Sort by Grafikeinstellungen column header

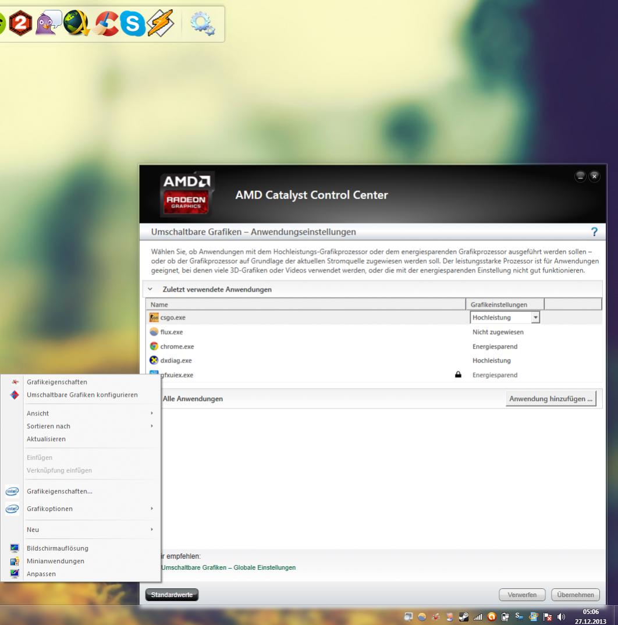click(505, 304)
